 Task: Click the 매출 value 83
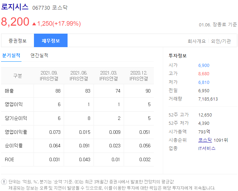(x=88, y=91)
